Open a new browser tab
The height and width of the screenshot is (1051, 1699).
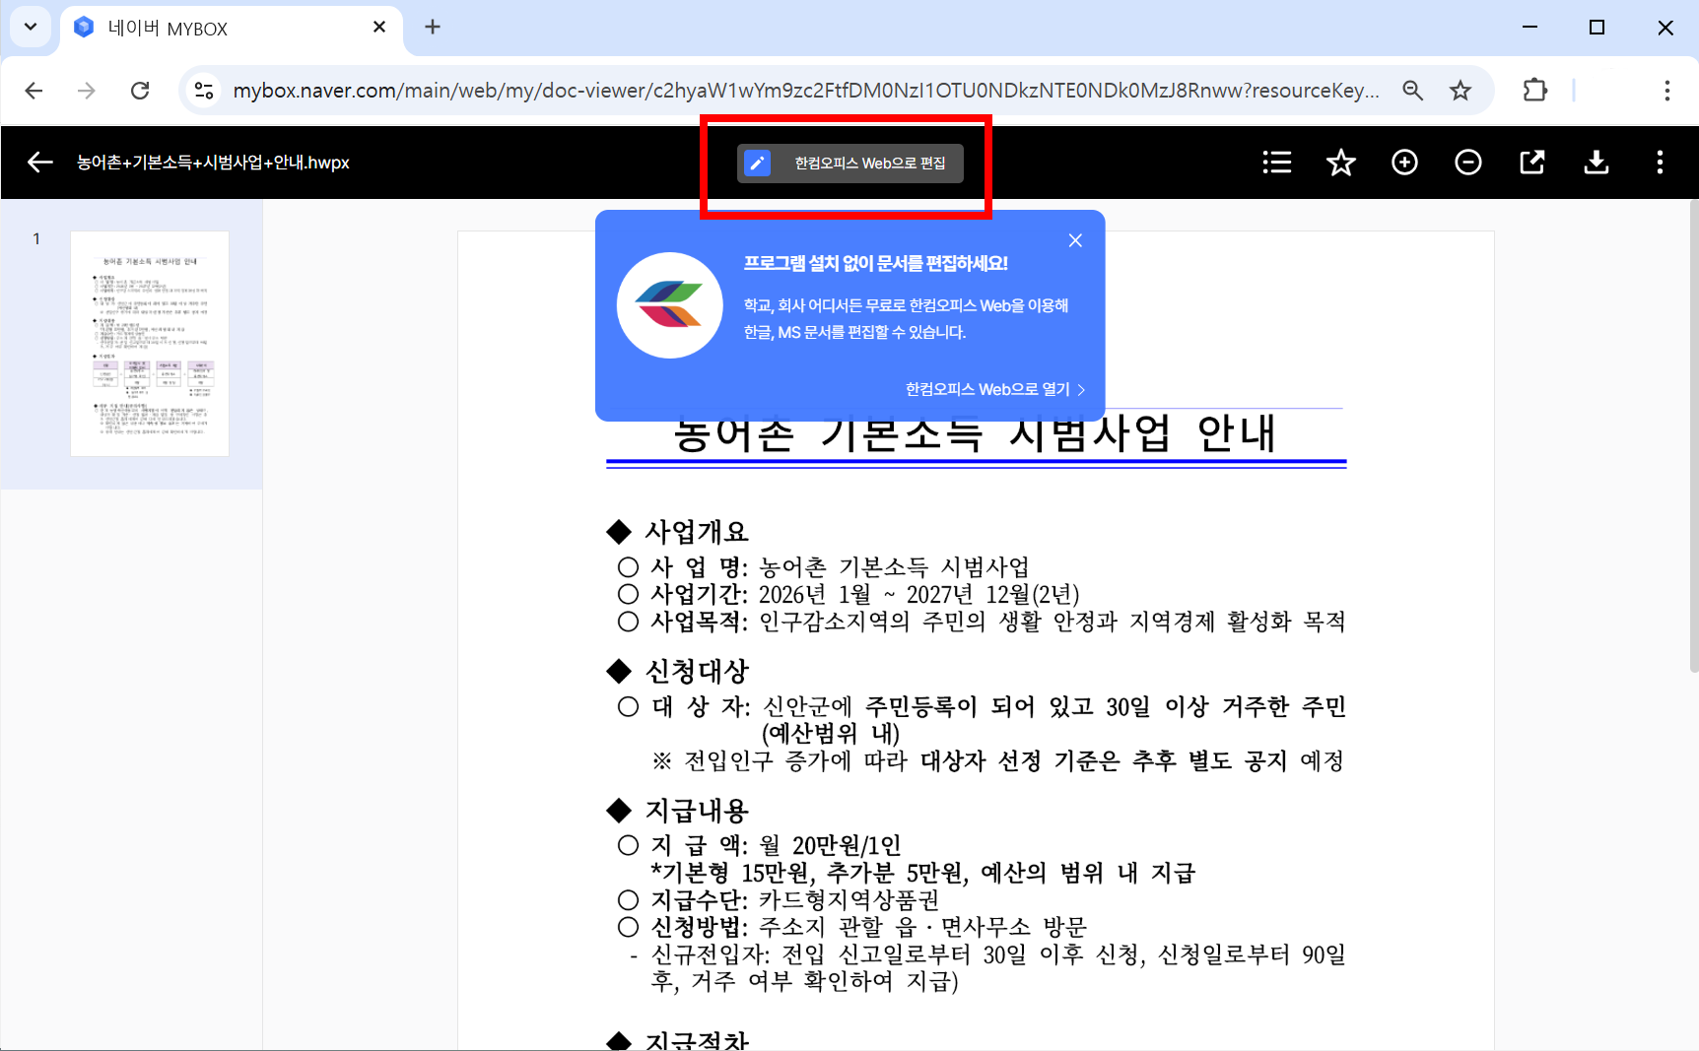(432, 27)
